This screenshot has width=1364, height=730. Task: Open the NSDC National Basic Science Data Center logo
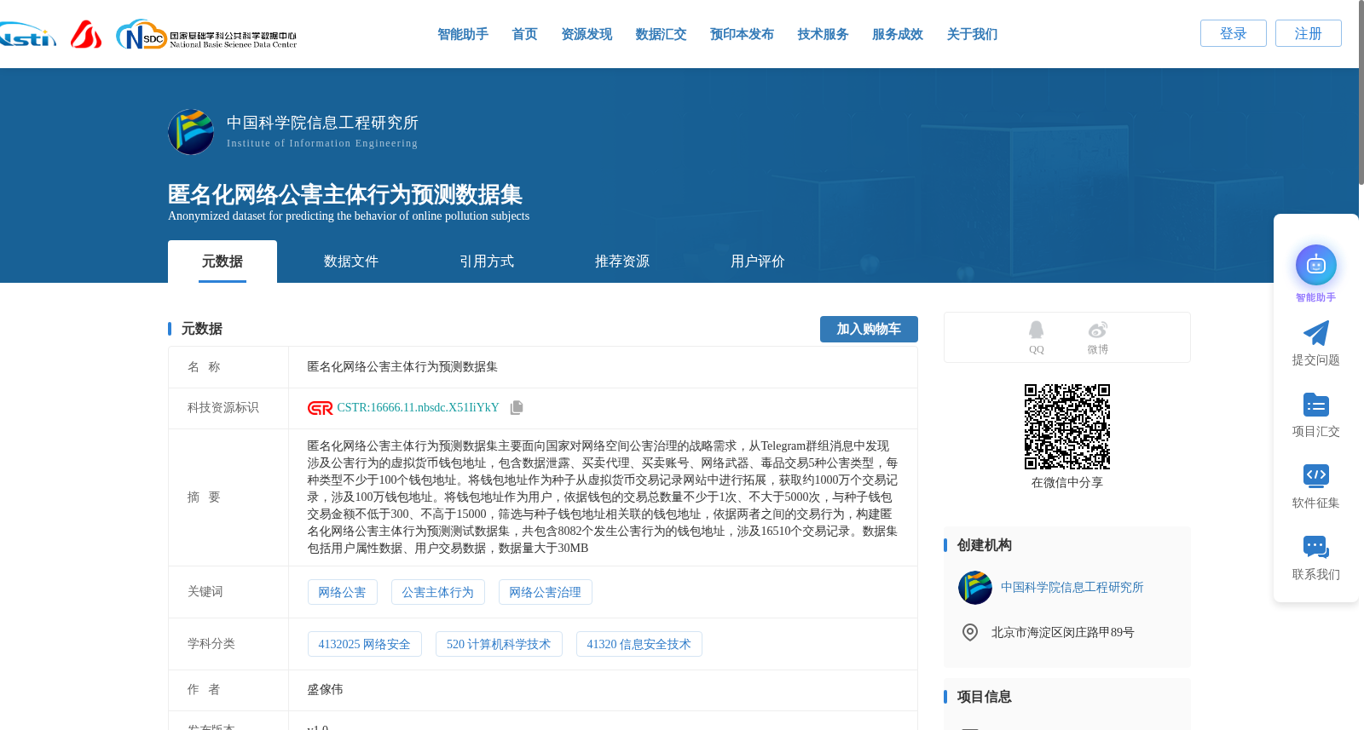click(x=206, y=35)
